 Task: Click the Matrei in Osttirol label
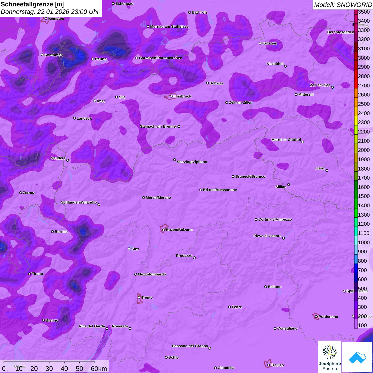[x=286, y=140]
